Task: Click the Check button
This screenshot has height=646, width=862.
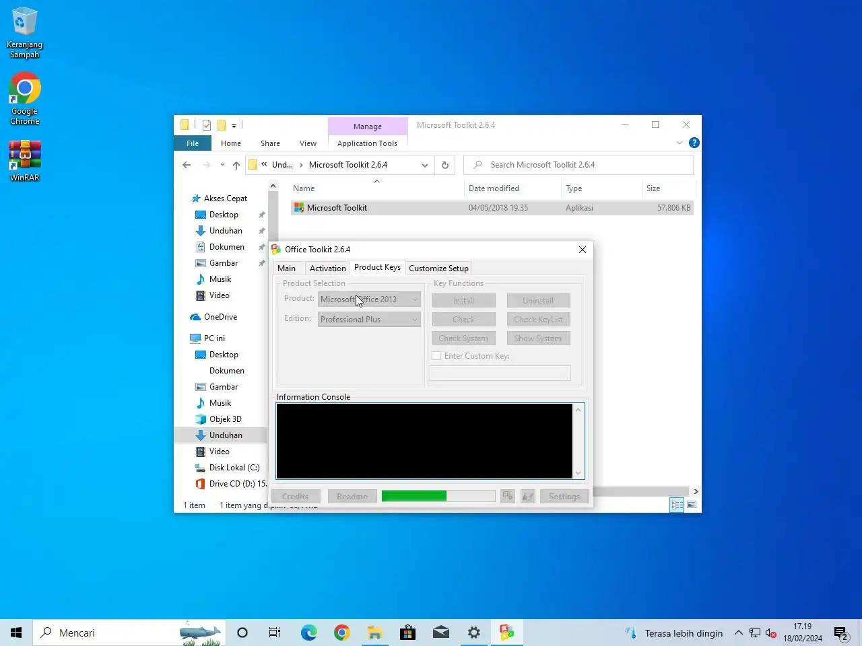Action: point(464,320)
